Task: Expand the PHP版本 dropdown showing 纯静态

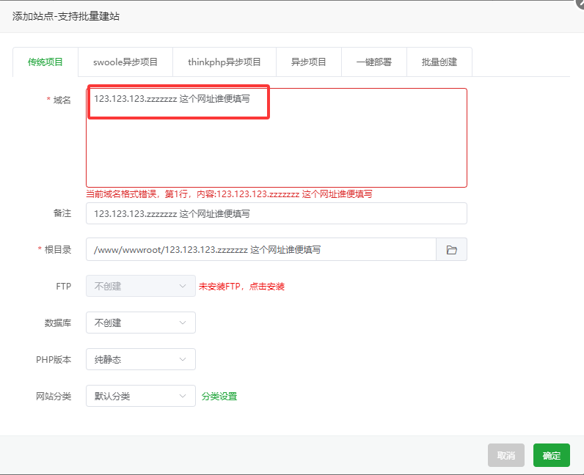Action: 141,359
